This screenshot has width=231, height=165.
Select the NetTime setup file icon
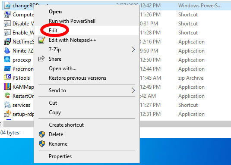(7, 42)
